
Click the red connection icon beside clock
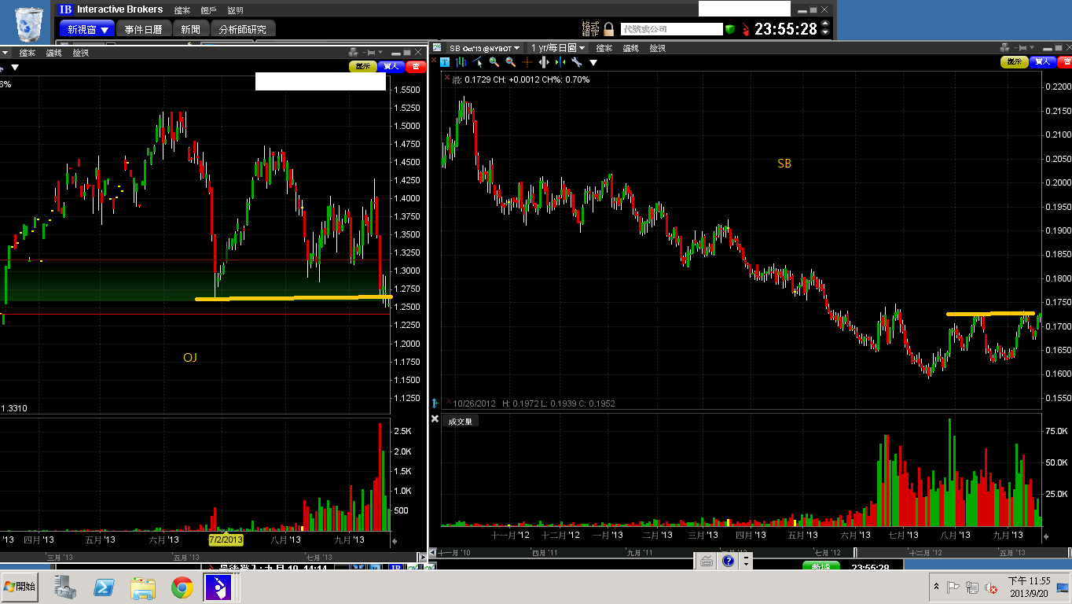[x=745, y=30]
